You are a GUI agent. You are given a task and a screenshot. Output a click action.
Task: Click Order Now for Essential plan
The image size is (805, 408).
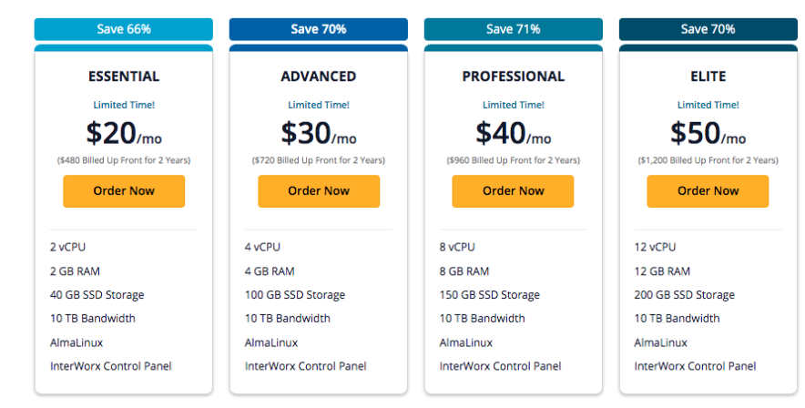point(124,191)
